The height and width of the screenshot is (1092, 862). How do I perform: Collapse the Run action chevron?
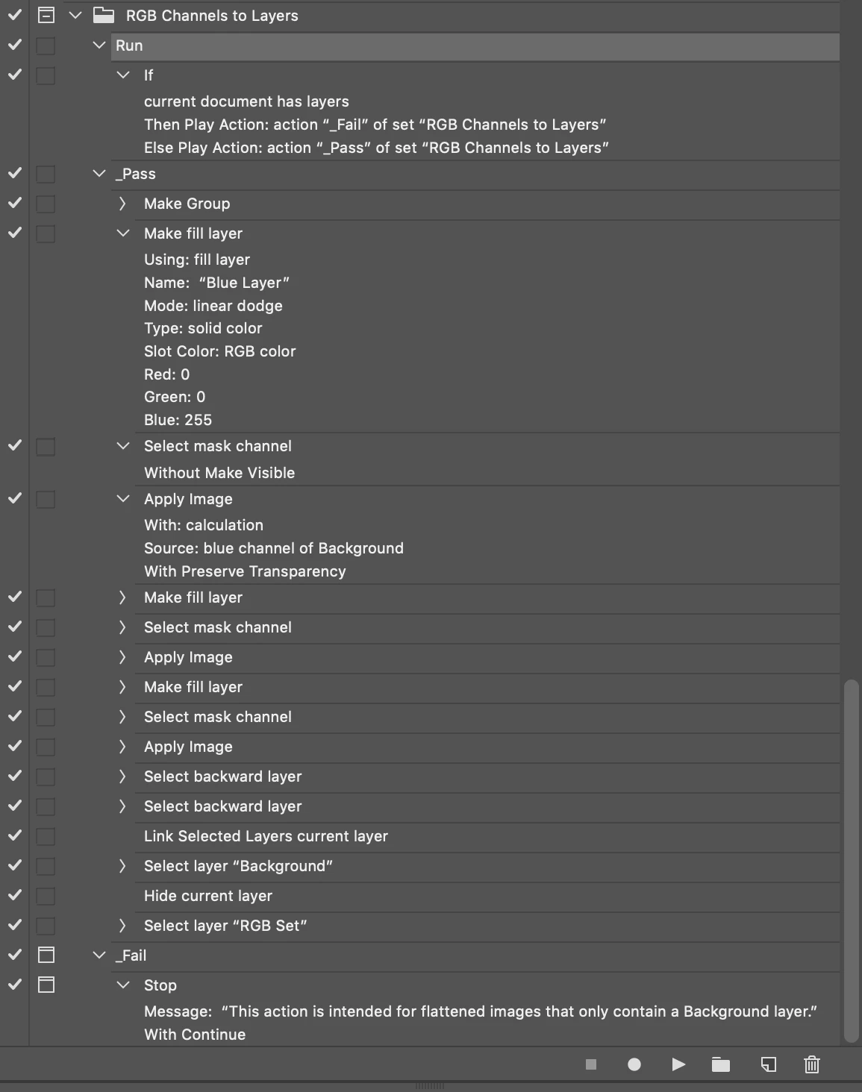point(99,45)
